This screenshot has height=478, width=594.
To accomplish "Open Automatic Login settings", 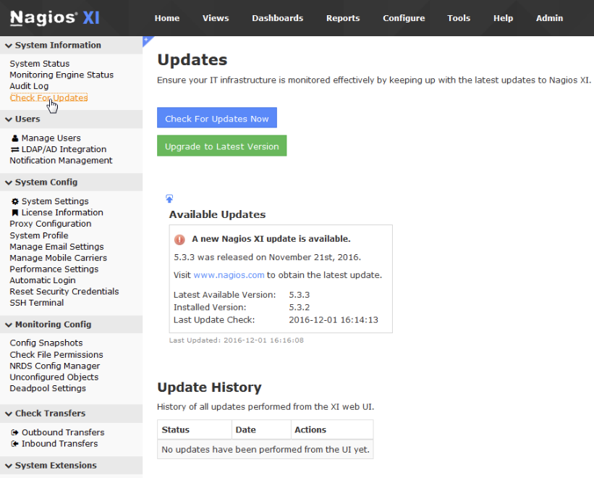I will tap(43, 280).
